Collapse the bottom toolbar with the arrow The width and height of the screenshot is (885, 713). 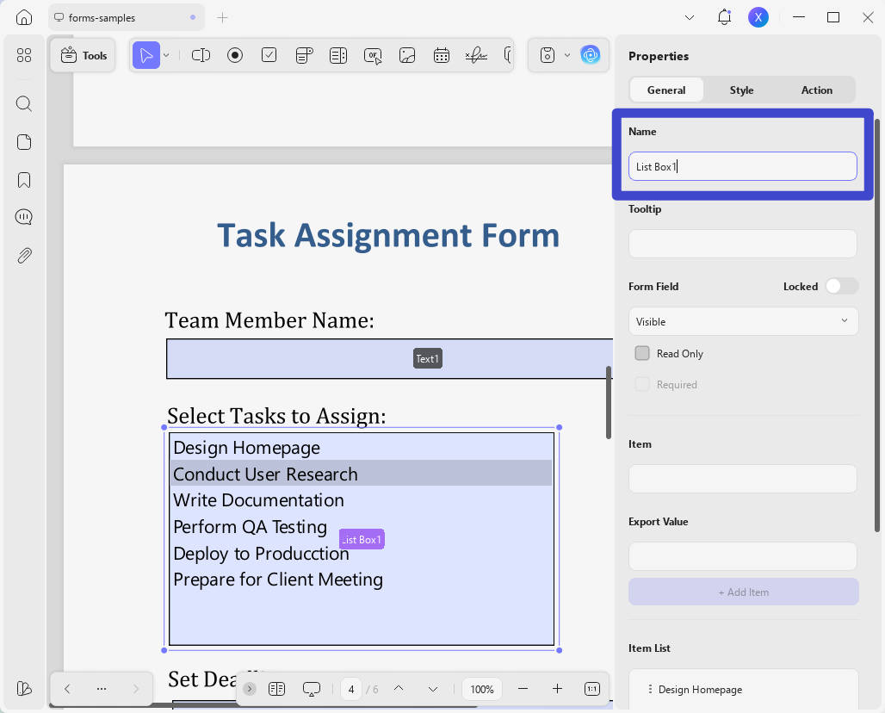pyautogui.click(x=250, y=689)
